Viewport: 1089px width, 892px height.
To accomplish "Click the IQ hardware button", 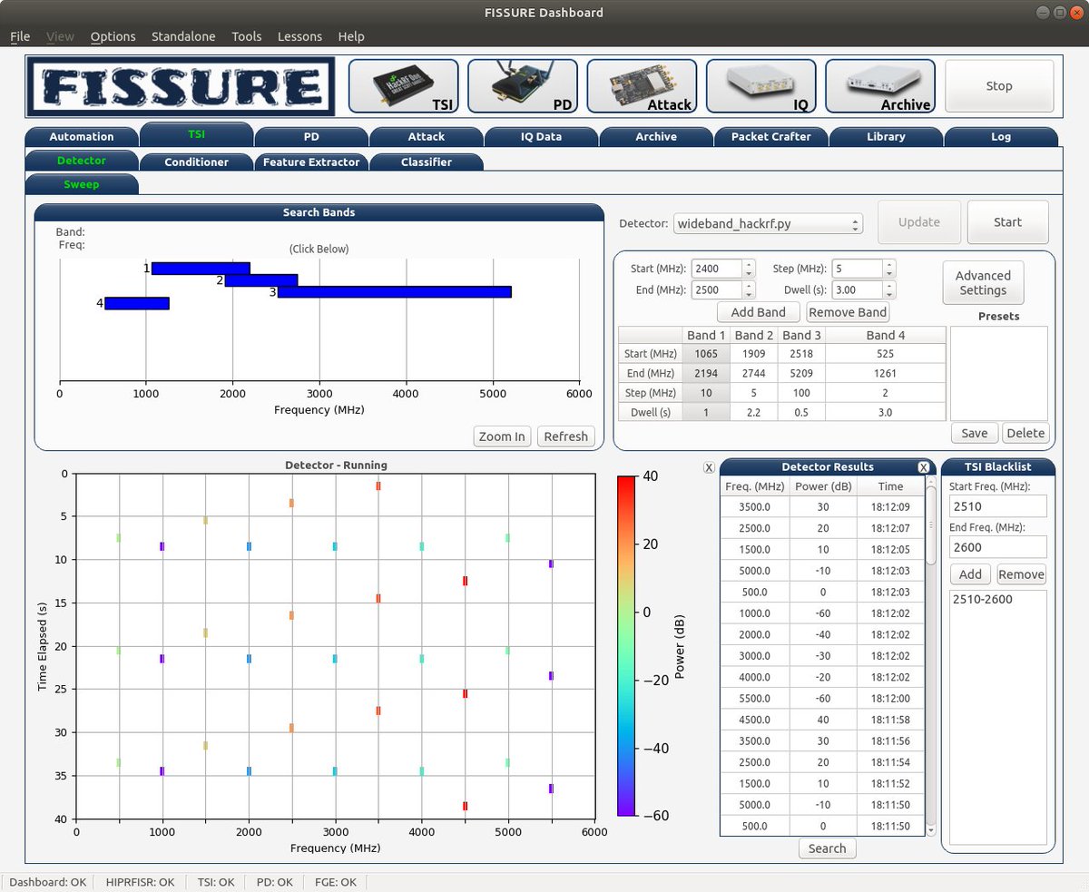I will point(760,86).
